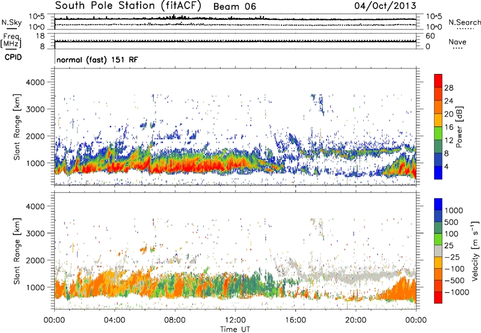Click the 'Nave' legend label
Image resolution: width=481 pixels, height=333 pixels.
[x=458, y=41]
